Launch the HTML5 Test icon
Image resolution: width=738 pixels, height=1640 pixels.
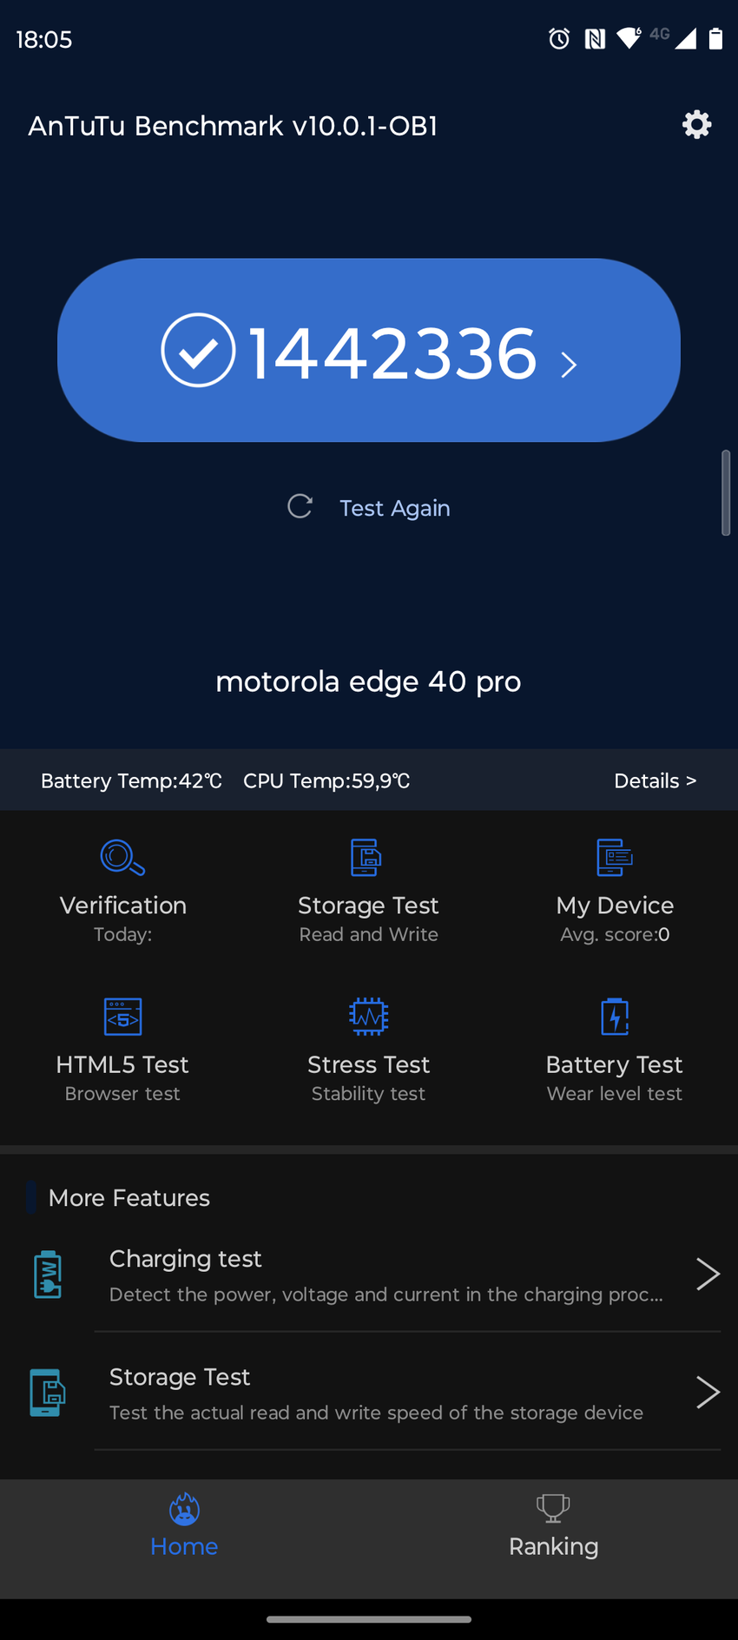pos(122,1017)
